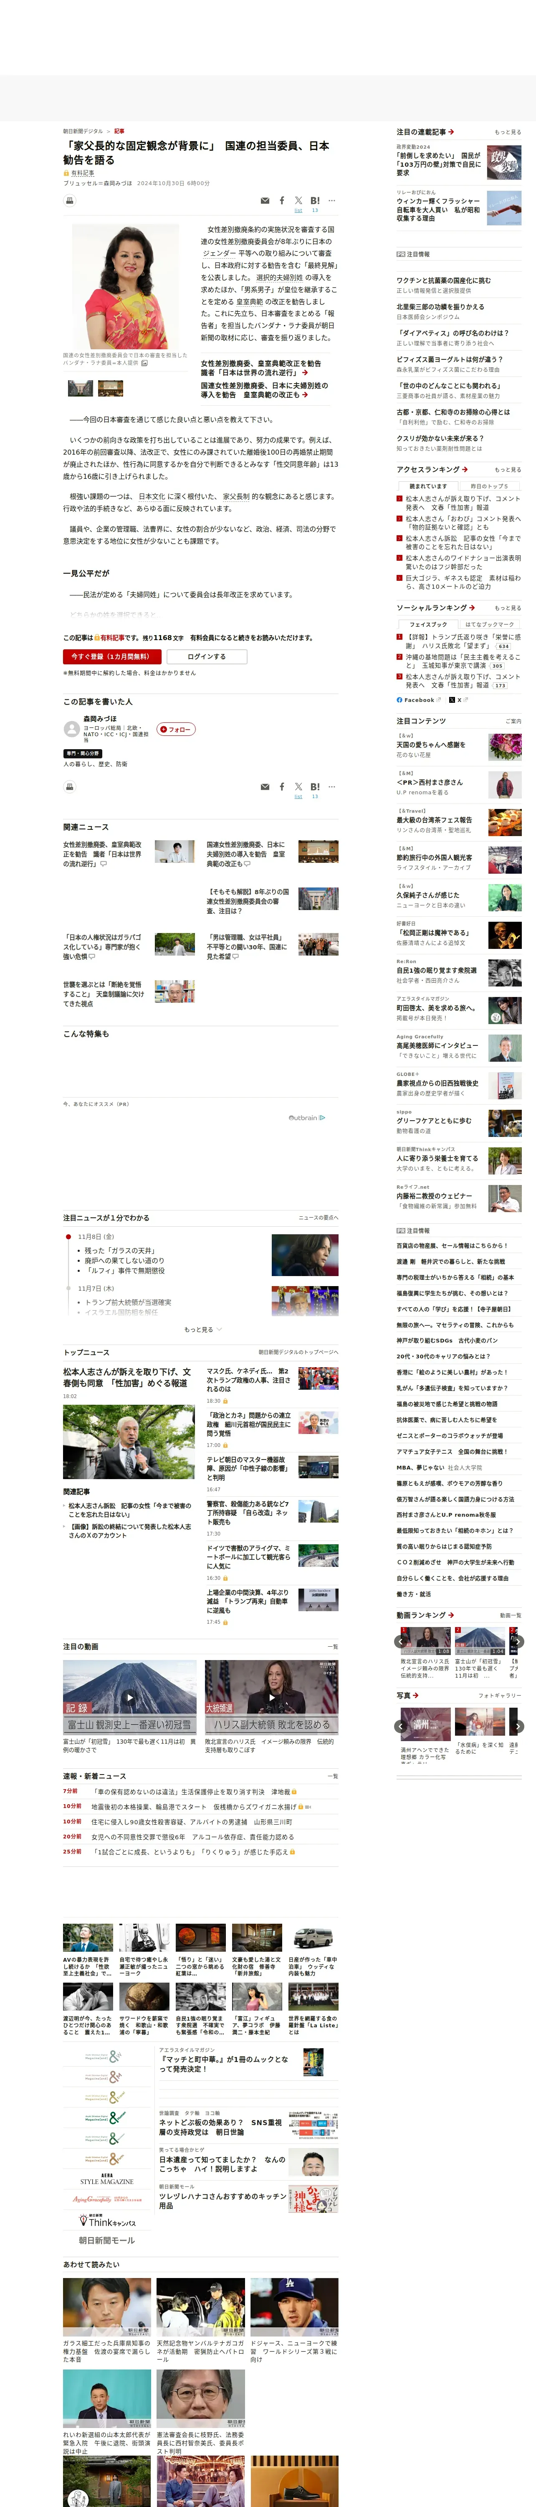The image size is (536, 2507).
Task: Click ニュースの要点へ link
Action: [318, 1218]
